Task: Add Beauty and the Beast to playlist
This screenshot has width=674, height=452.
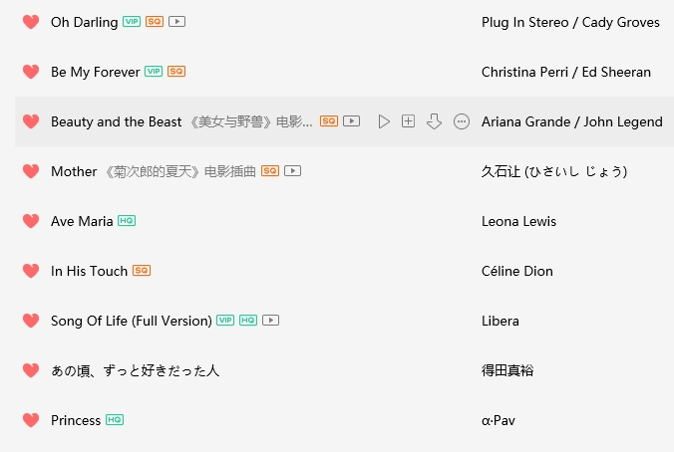Action: point(408,121)
